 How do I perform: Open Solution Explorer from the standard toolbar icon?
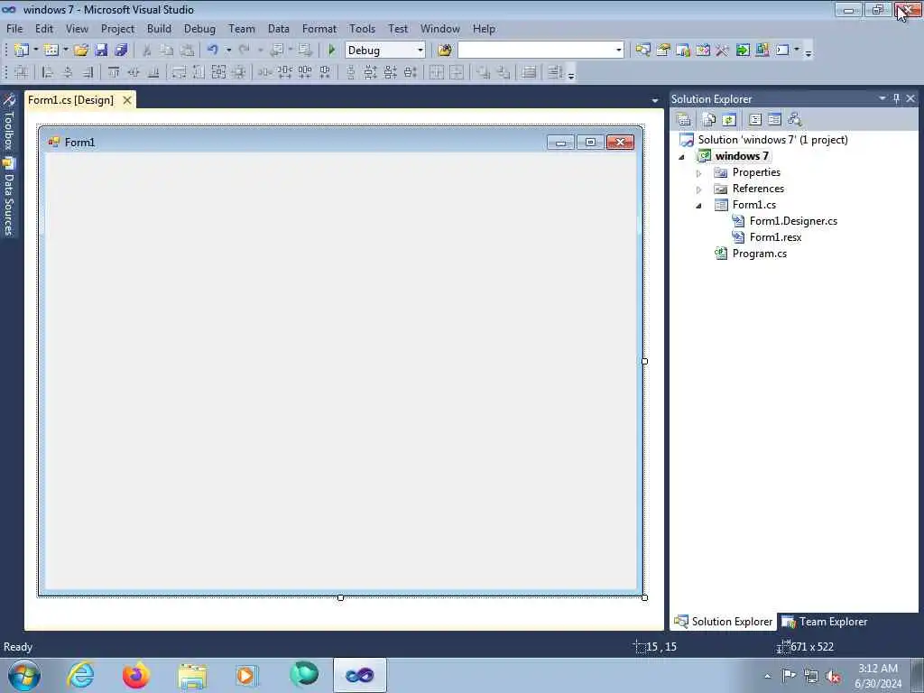tap(642, 51)
